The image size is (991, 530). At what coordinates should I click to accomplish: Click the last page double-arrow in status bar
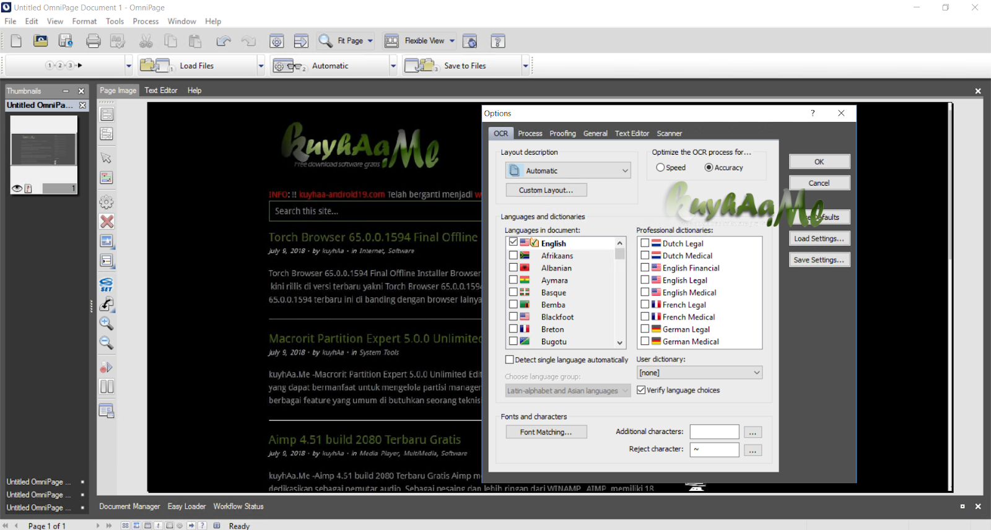coord(109,525)
